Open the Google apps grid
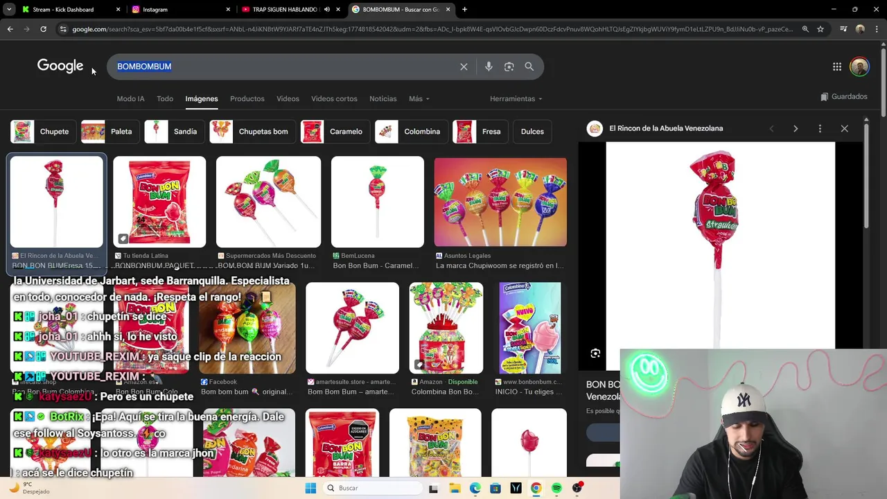This screenshot has width=887, height=499. [x=837, y=67]
